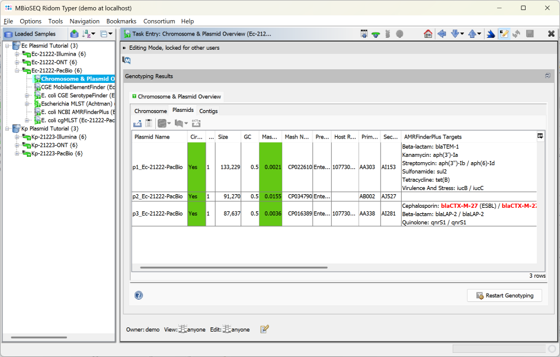Sort by the AMRFinderPlus Targets column header
Image resolution: width=560 pixels, height=357 pixels.
point(469,137)
